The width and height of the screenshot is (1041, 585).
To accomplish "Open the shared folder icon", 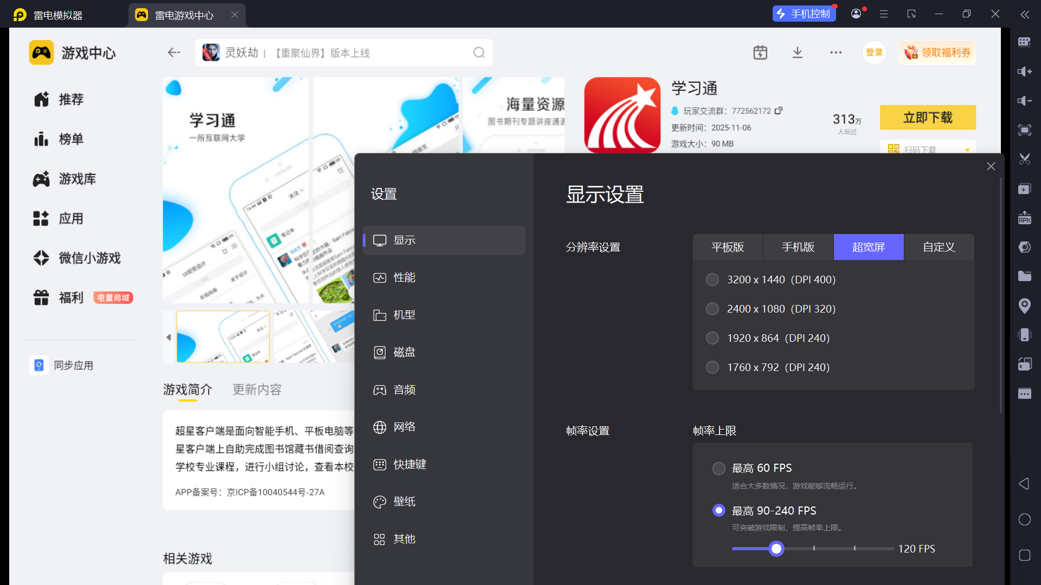I will [1024, 276].
